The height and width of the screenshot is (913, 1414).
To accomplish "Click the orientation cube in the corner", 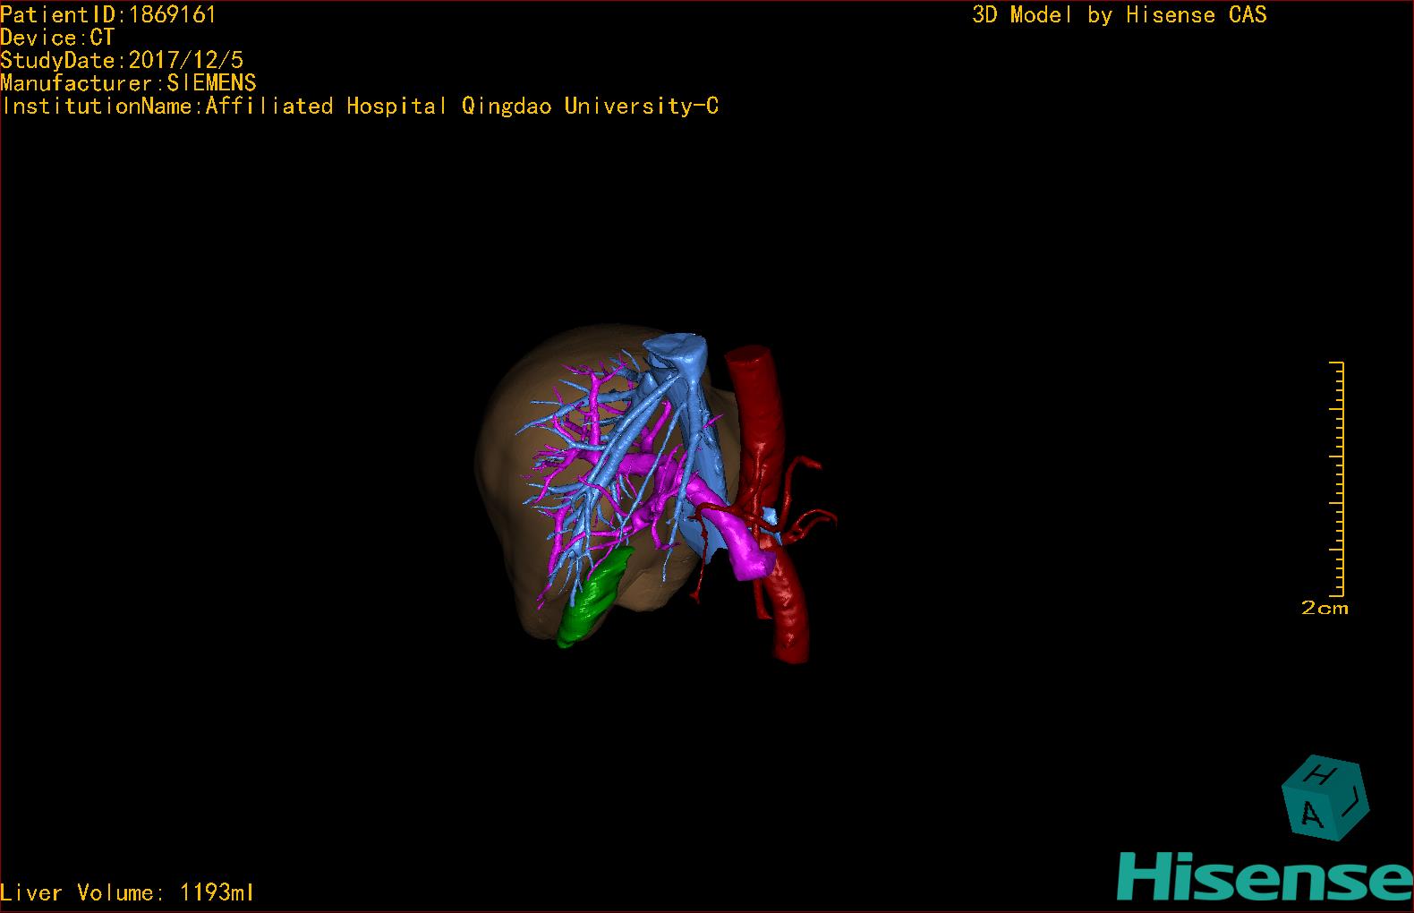I will coord(1325,798).
